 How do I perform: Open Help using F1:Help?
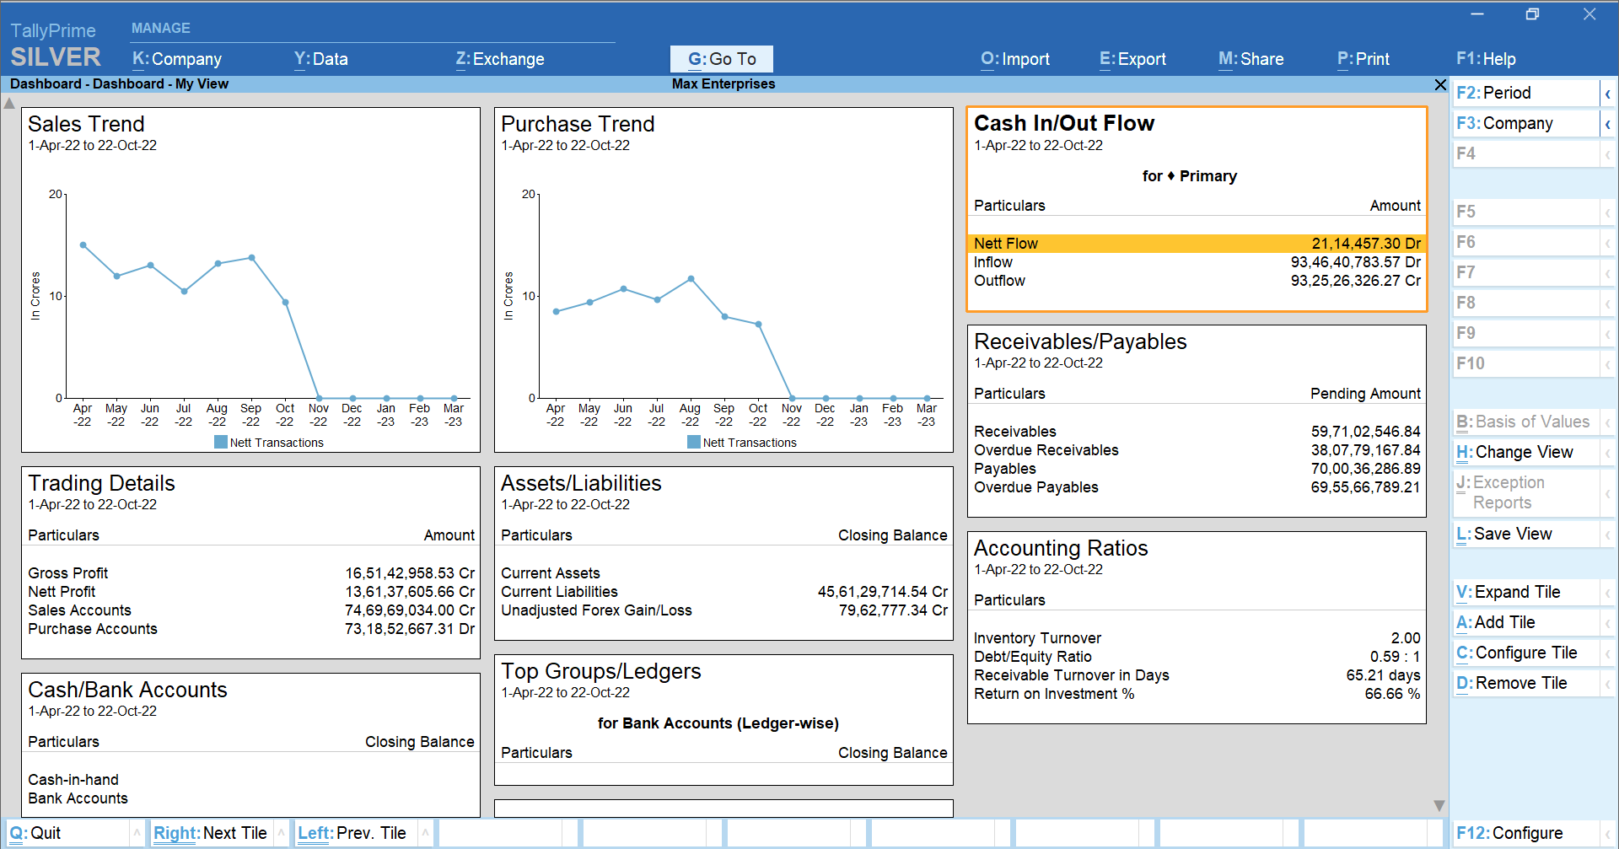coord(1487,59)
